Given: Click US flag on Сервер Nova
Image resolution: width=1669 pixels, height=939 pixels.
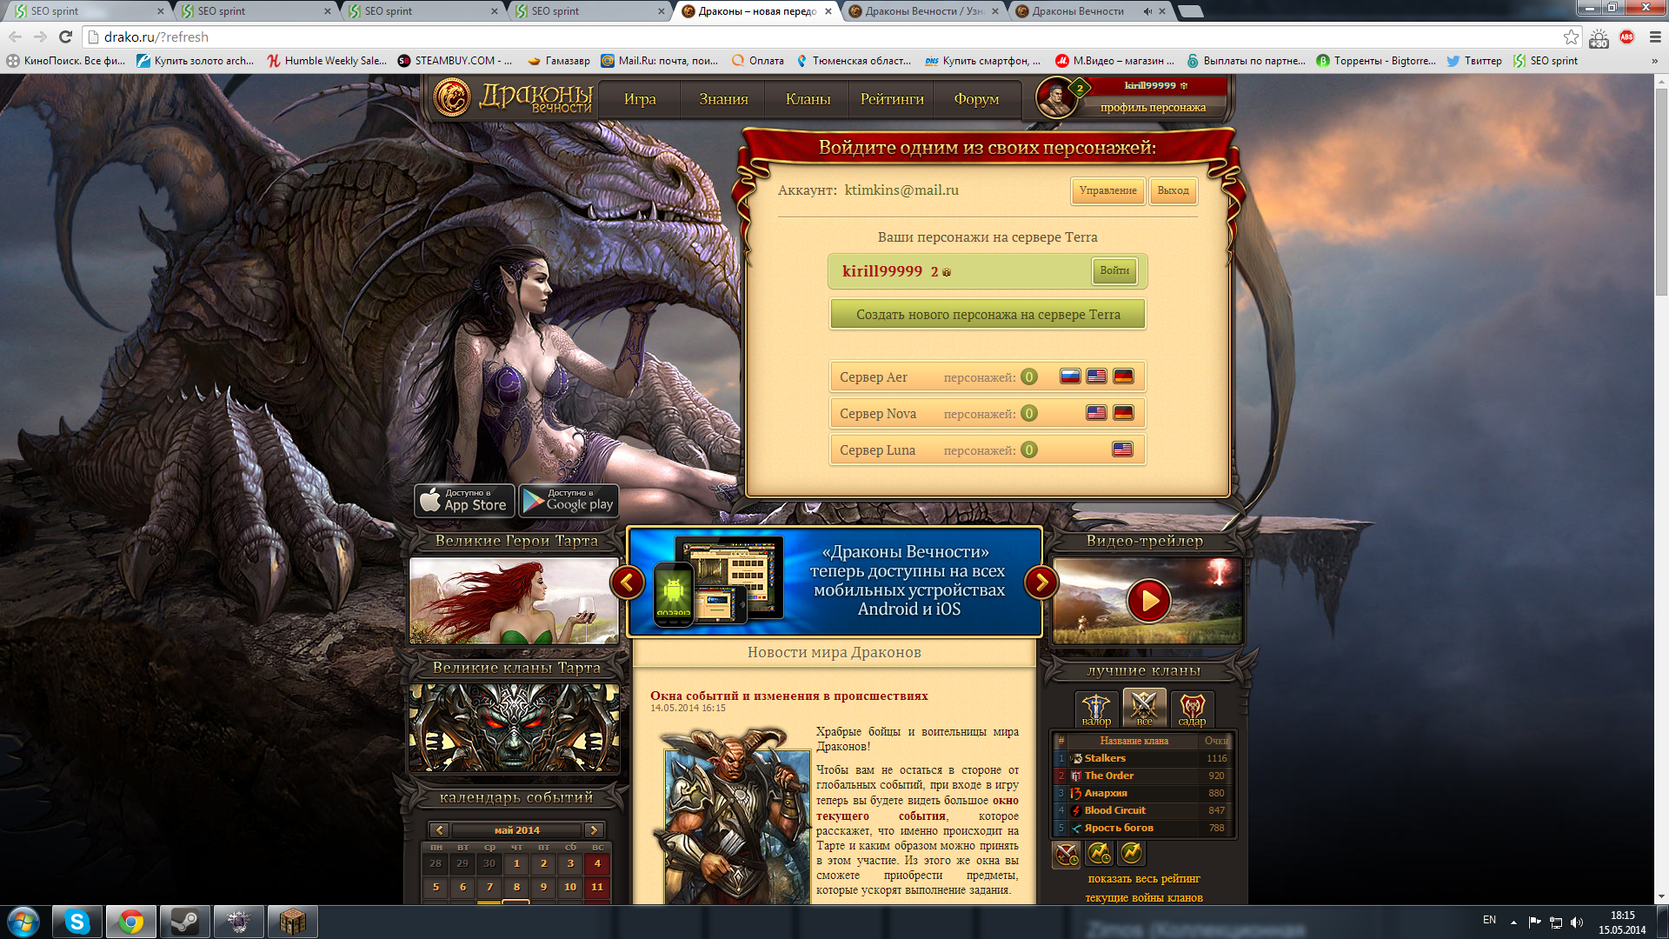Looking at the screenshot, I should pyautogui.click(x=1096, y=413).
